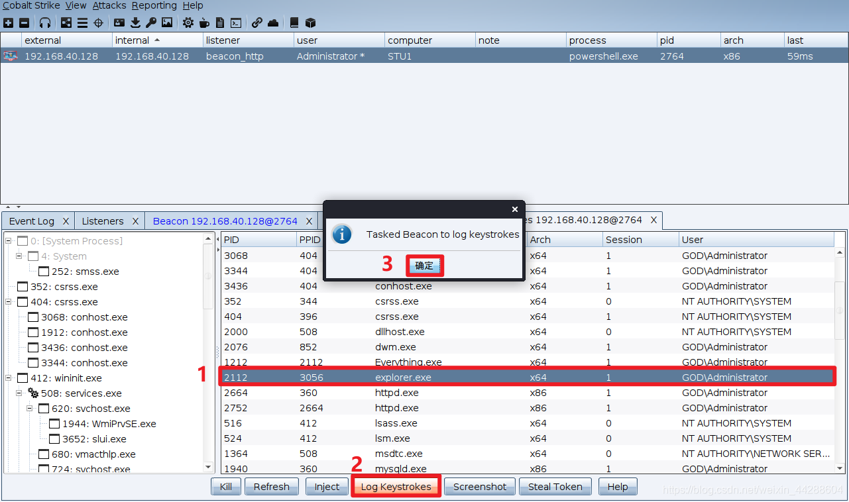Screen dimensions: 849x502
Task: Click the Log Keystrokes button
Action: (x=396, y=487)
